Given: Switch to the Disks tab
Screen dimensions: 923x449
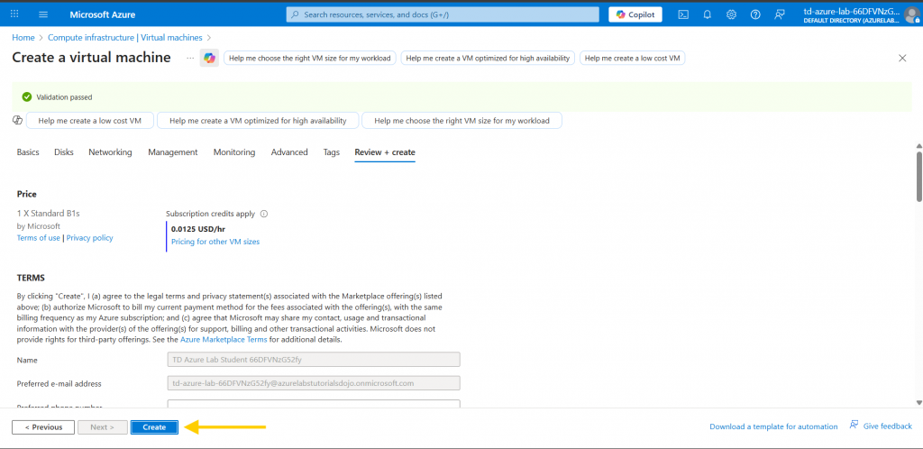Looking at the screenshot, I should click(64, 151).
